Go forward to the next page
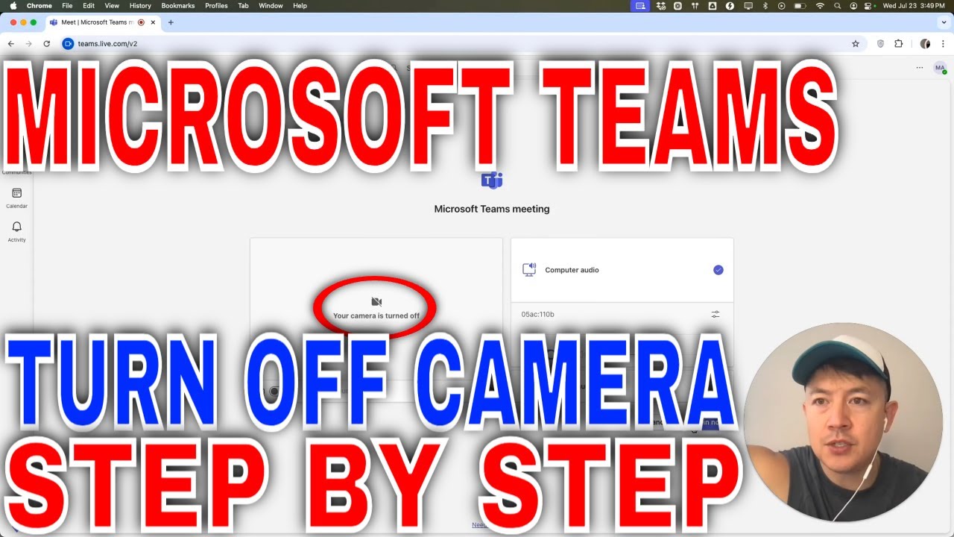The height and width of the screenshot is (537, 954). point(28,44)
